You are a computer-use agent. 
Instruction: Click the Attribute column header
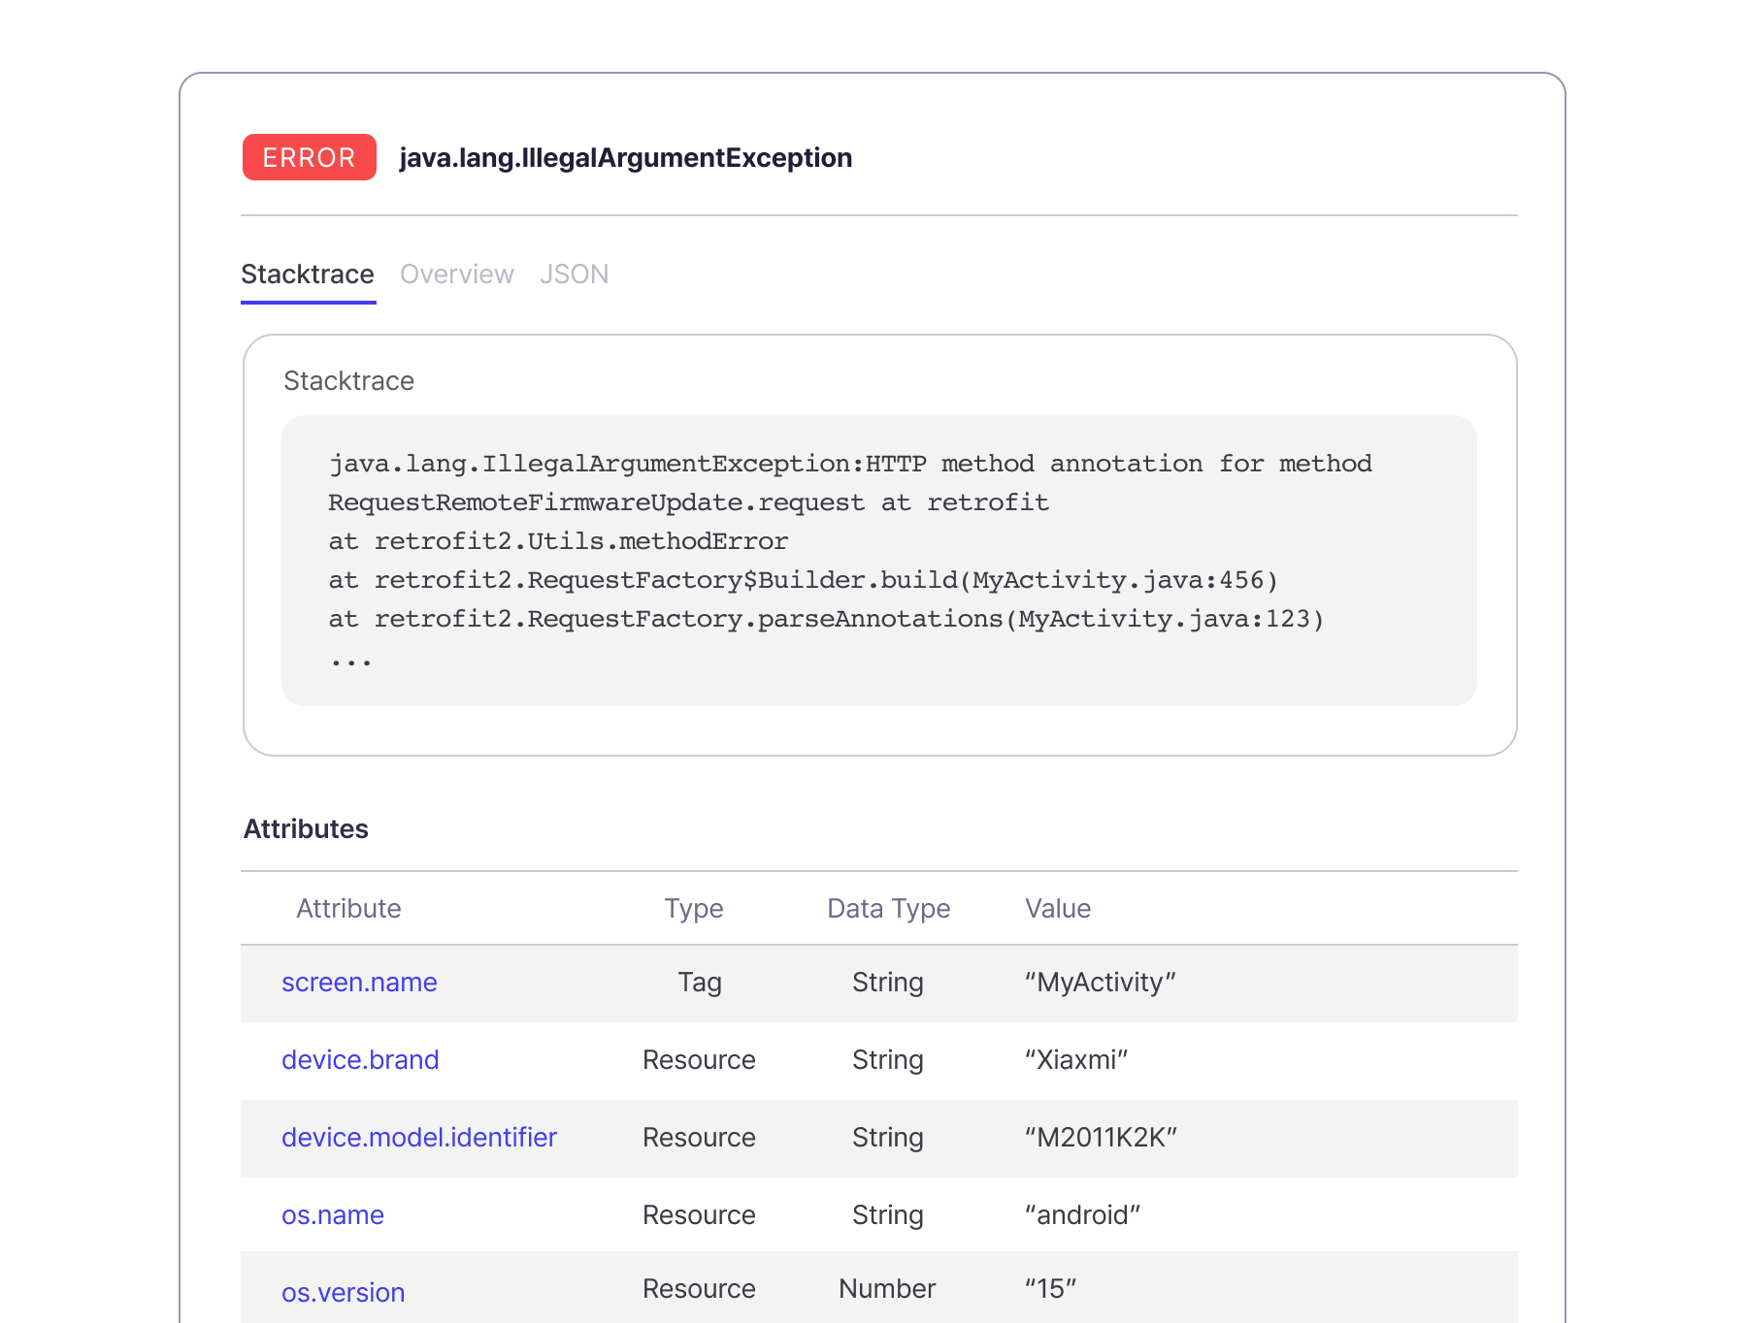click(348, 909)
